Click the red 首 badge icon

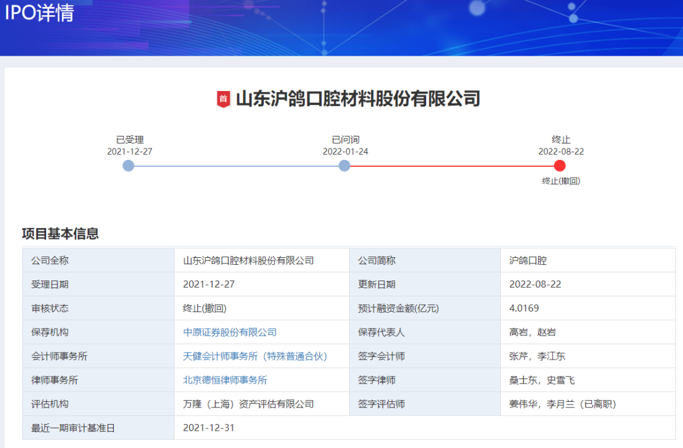[x=223, y=99]
